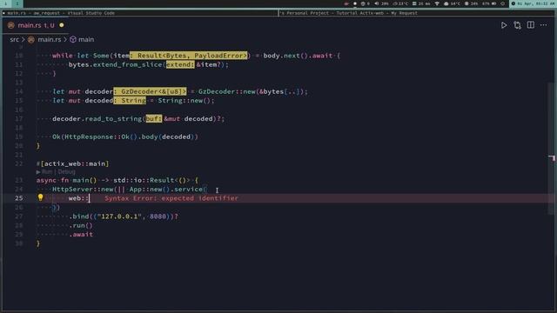Click the Rust file icon in main.rs tab

11,25
